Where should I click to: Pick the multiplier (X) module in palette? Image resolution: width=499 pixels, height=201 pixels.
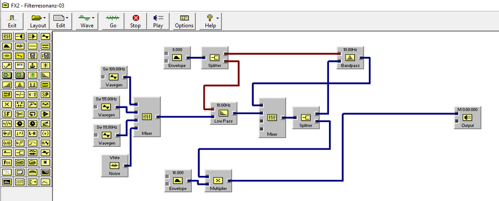click(x=7, y=105)
